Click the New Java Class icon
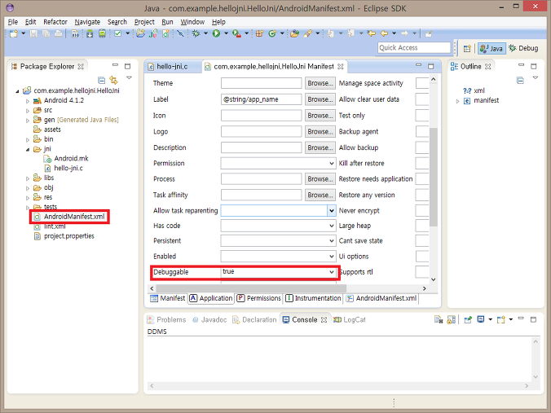Screen dimensions: 551x413 pyautogui.click(x=272, y=33)
